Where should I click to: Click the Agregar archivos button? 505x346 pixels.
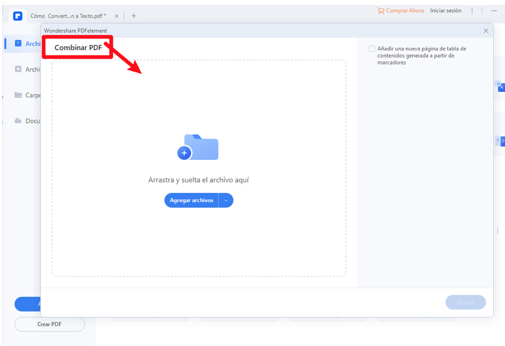click(192, 200)
